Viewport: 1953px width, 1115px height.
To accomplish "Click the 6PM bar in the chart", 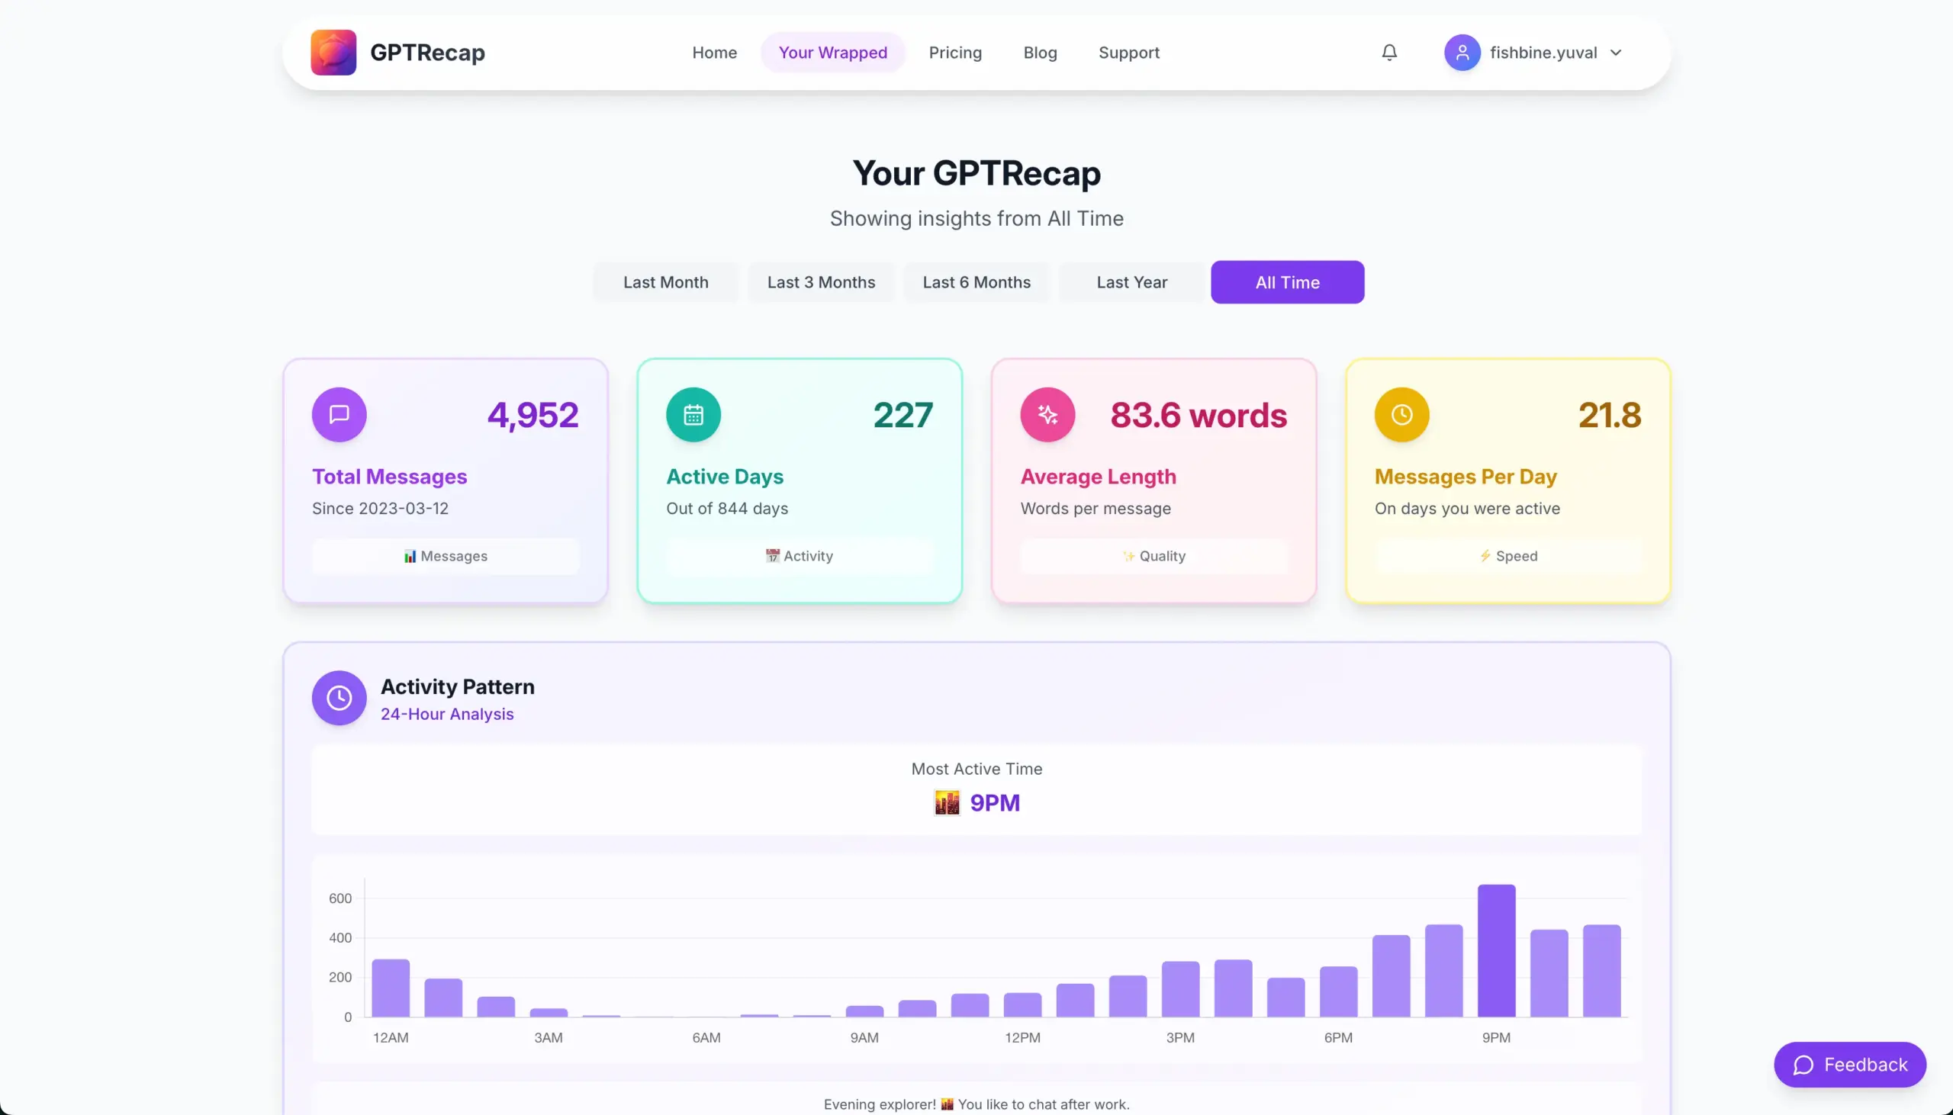I will click(1338, 991).
